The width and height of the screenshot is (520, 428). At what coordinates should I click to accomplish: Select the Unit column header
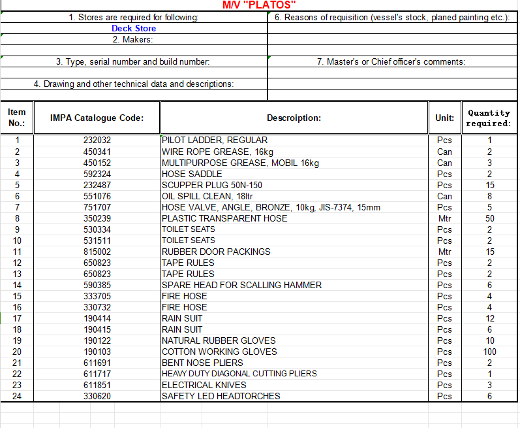pos(444,118)
